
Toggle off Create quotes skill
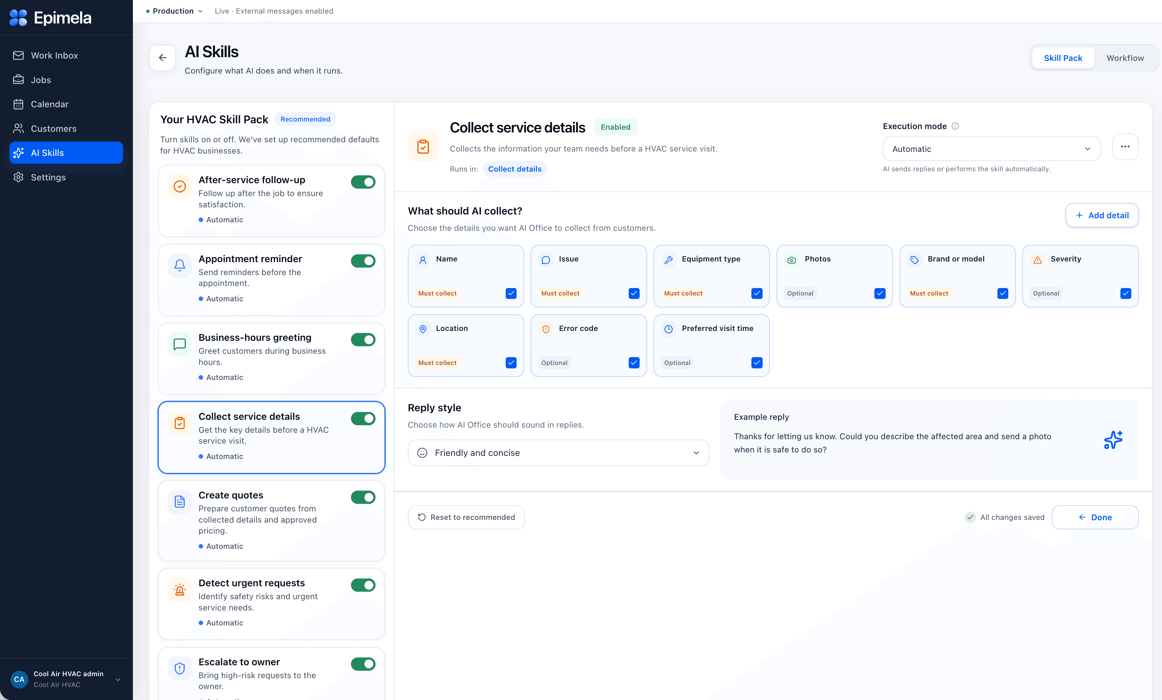[363, 497]
